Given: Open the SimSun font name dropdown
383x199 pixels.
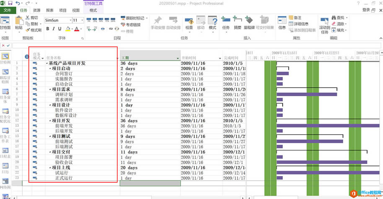Looking at the screenshot, I should (70, 20).
